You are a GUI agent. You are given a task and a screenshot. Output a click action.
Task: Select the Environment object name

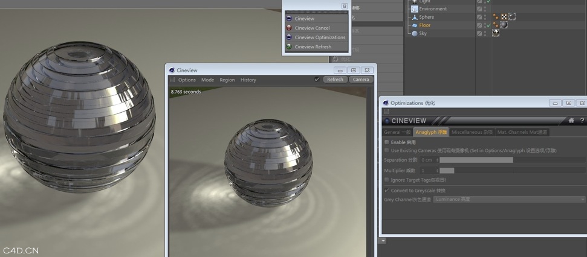tap(433, 9)
